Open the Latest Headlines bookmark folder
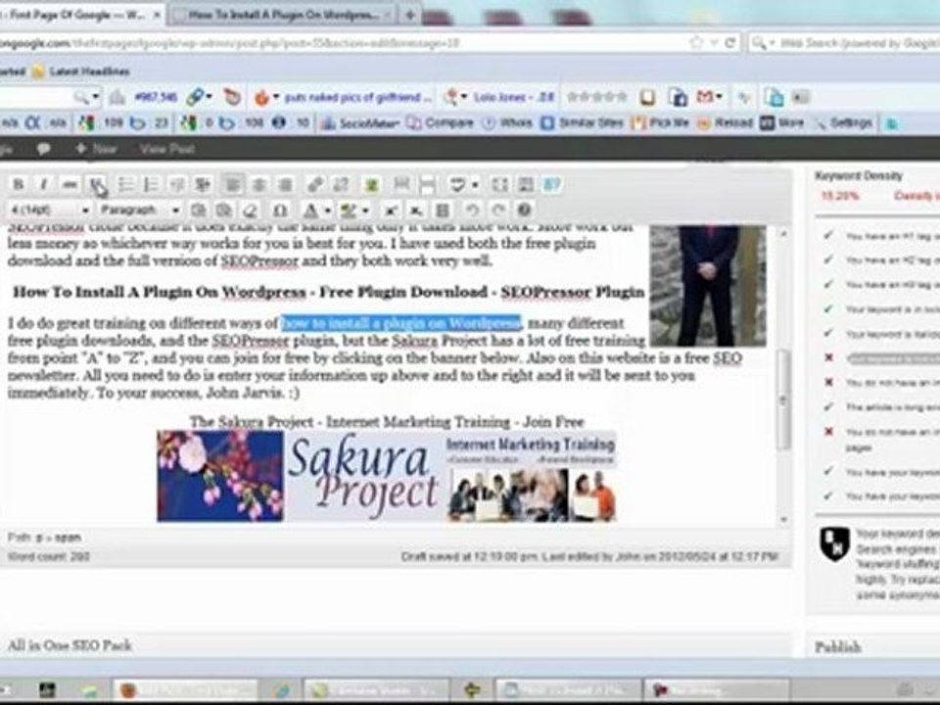 80,71
